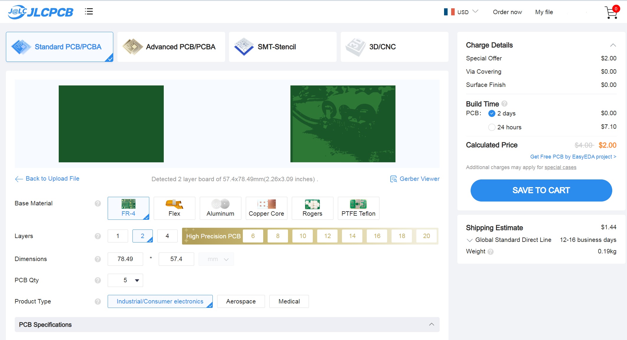Click the bottom-side PCB preview thumbnail
The width and height of the screenshot is (627, 340).
tap(343, 124)
